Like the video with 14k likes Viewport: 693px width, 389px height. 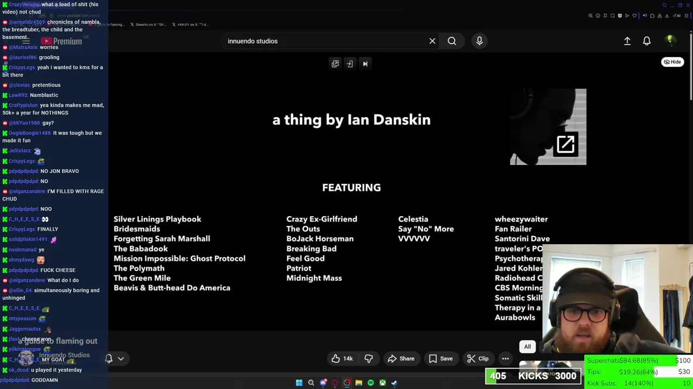pos(342,359)
